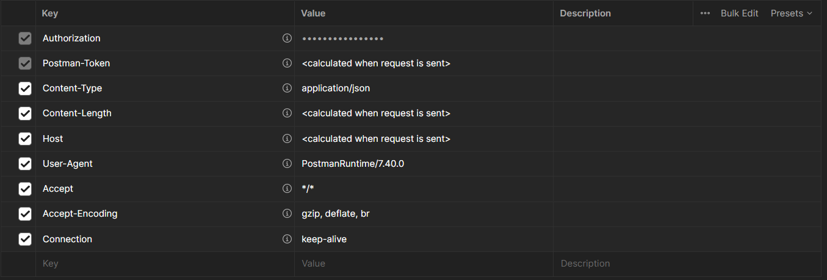
Task: Uncheck the Content-Type header checkbox
Action: pyautogui.click(x=25, y=88)
